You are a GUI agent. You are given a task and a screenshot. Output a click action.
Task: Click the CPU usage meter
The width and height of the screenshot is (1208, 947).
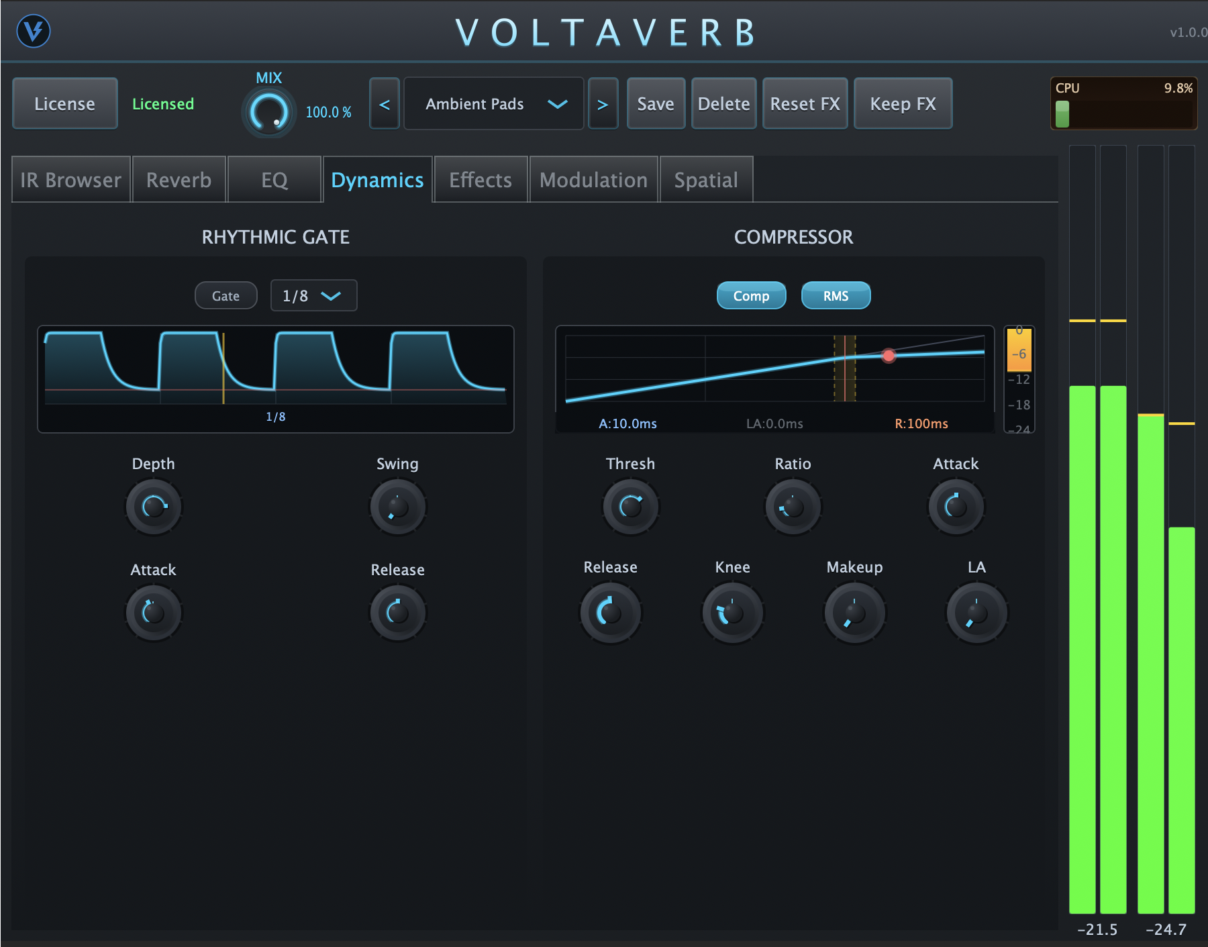tap(1124, 103)
